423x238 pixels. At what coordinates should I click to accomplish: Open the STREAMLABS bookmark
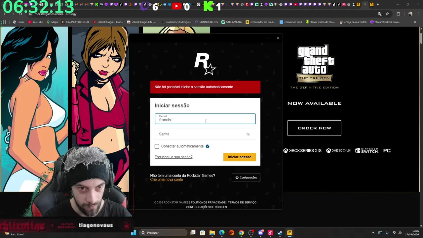tap(232, 22)
